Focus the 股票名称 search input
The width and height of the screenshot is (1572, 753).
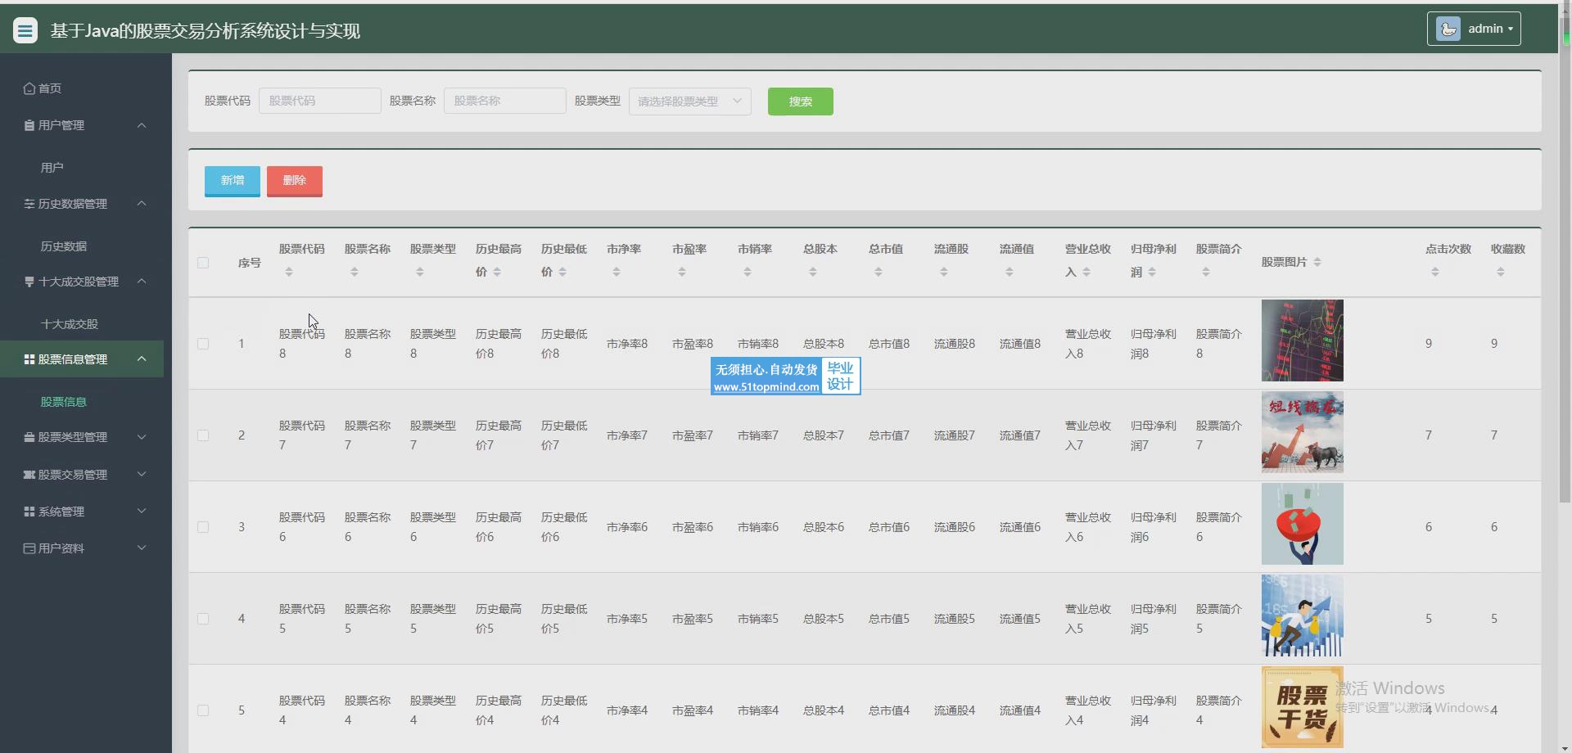(505, 101)
